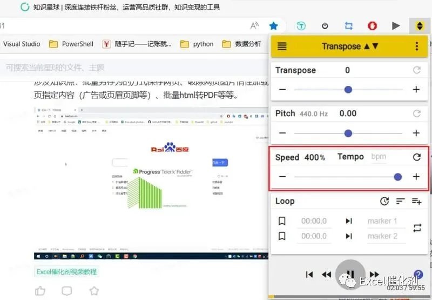
Task: Open the Transpose three-dot options menu
Action: (417, 46)
